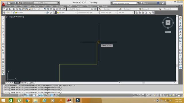Select the Ellipse draw tool
Image resolution: width=184 pixels, height=103 pixels.
[x=3, y=44]
